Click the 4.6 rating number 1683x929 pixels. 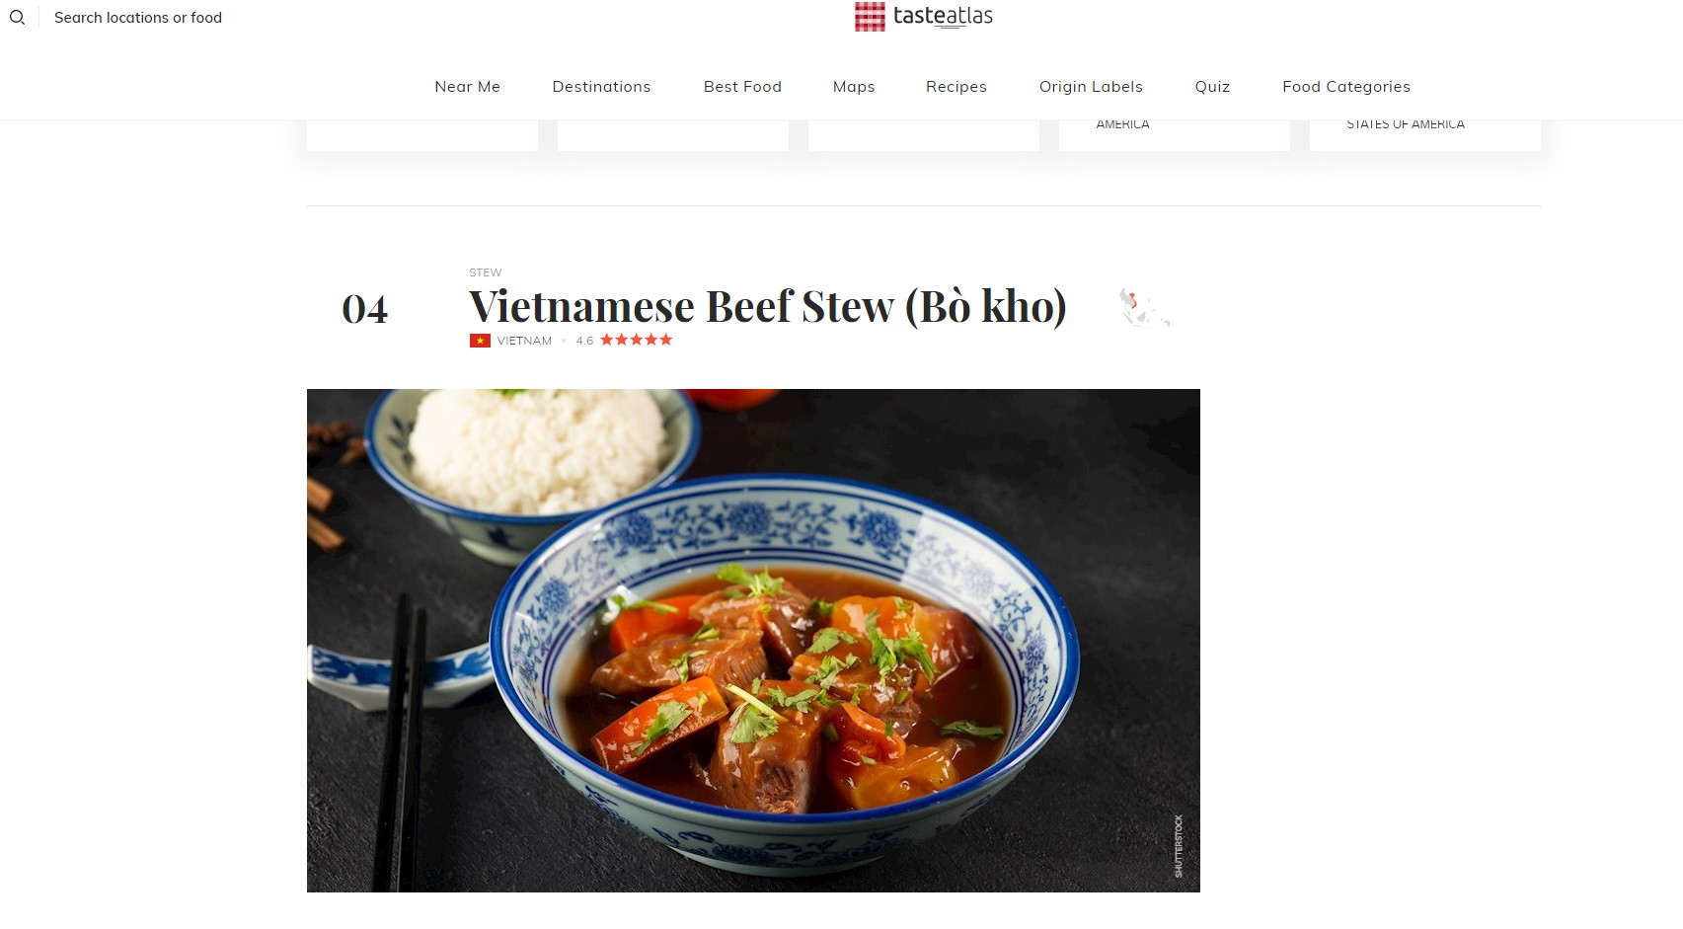pyautogui.click(x=584, y=341)
